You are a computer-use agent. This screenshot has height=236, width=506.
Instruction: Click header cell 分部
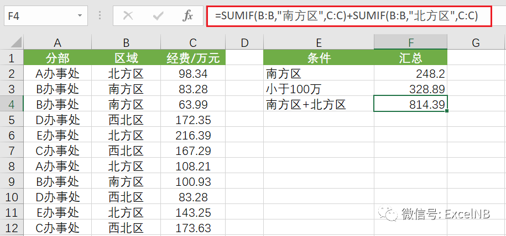58,58
